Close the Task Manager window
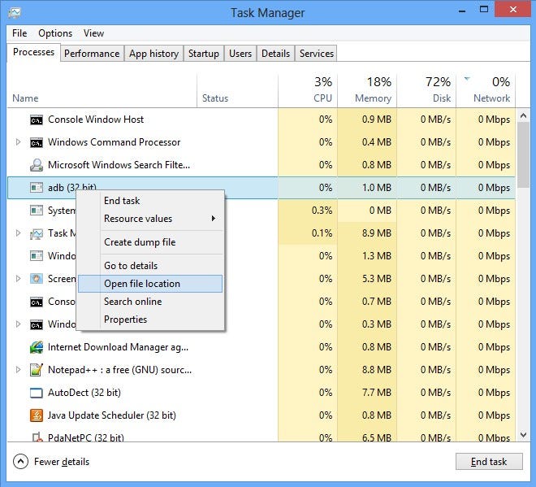Viewport: 536px width, 487px height. (x=512, y=10)
